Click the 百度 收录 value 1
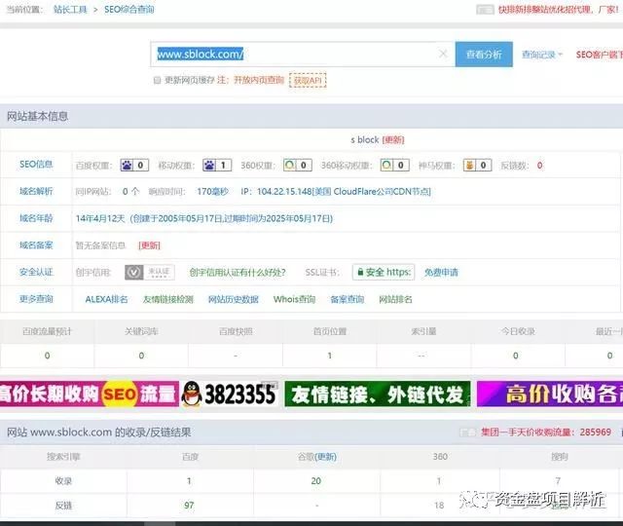Viewport: 623px width, 526px height. (x=189, y=481)
